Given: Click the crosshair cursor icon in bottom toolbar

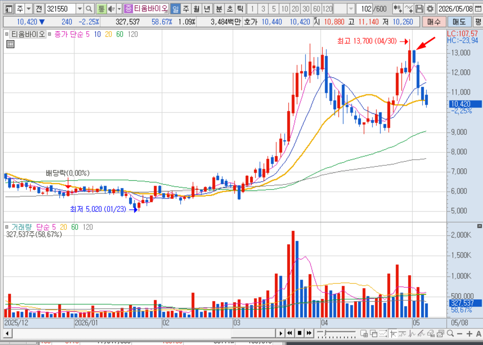Looking at the screenshot, I should pos(393,334).
